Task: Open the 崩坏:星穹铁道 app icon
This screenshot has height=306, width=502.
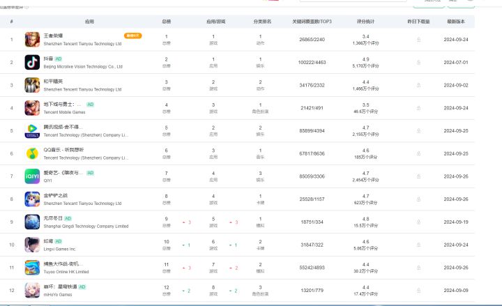Action: tap(32, 290)
